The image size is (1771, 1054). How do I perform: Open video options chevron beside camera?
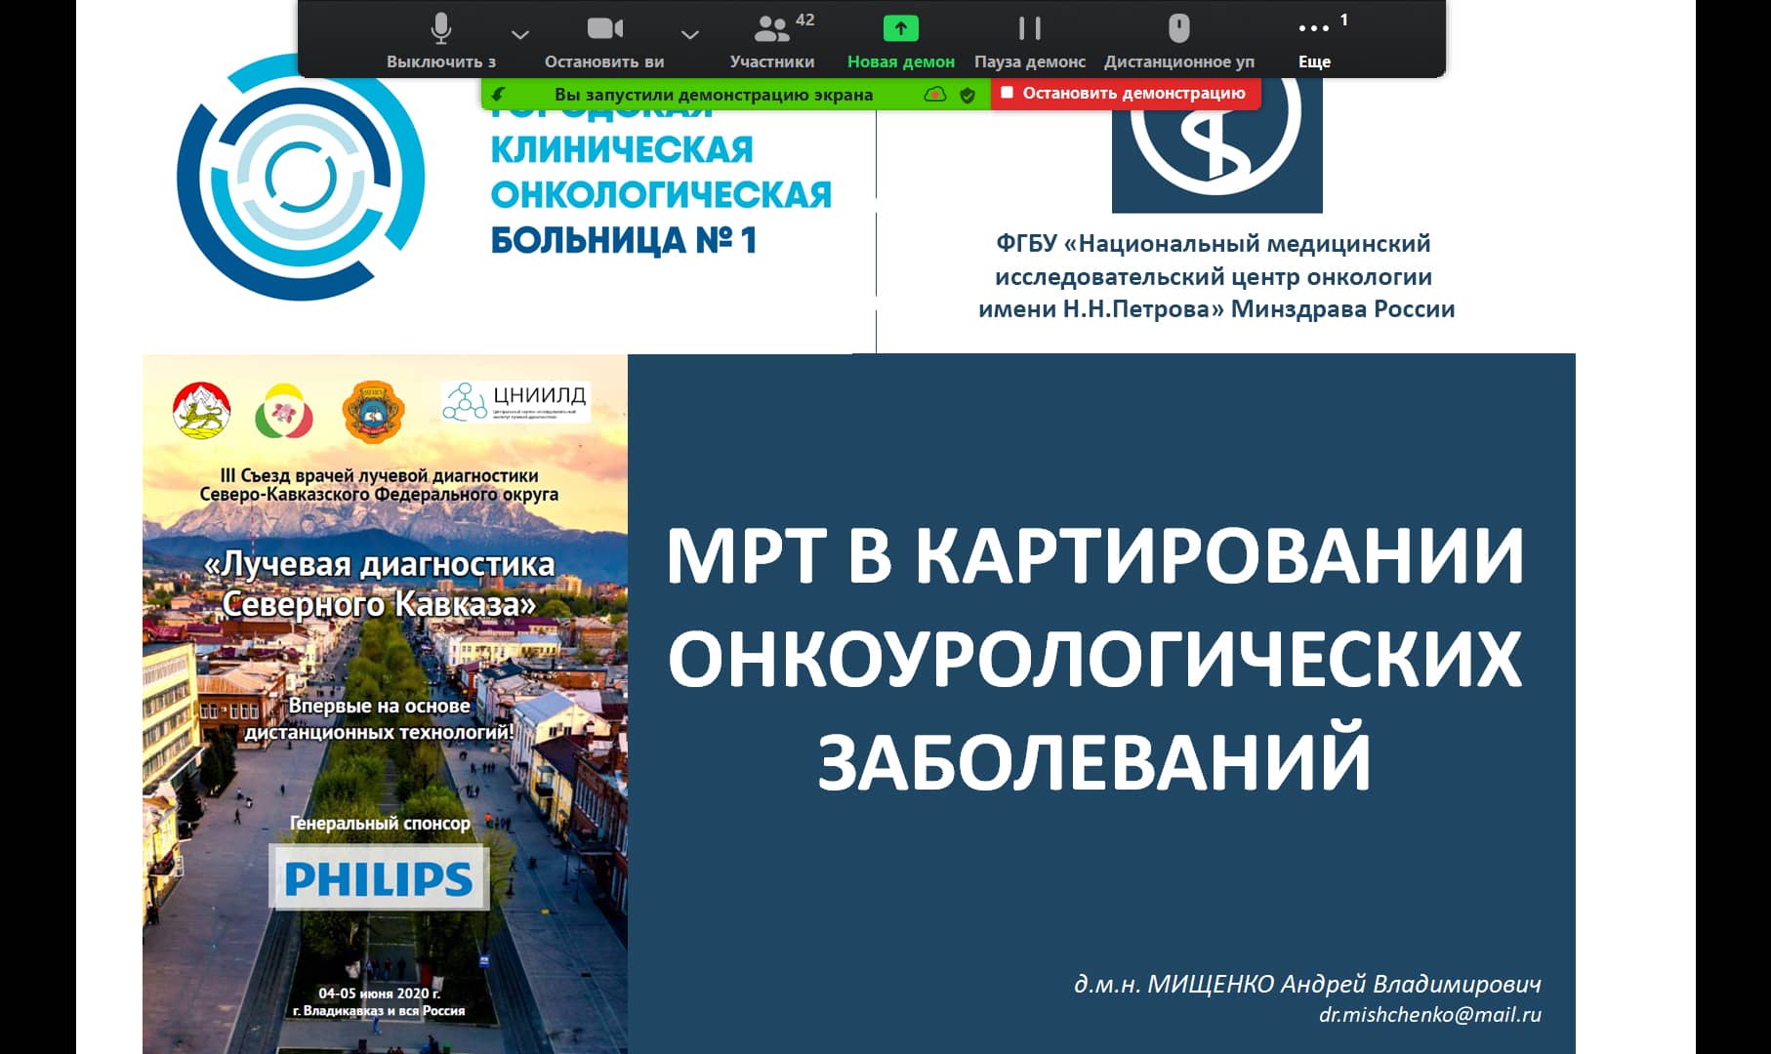click(x=690, y=35)
